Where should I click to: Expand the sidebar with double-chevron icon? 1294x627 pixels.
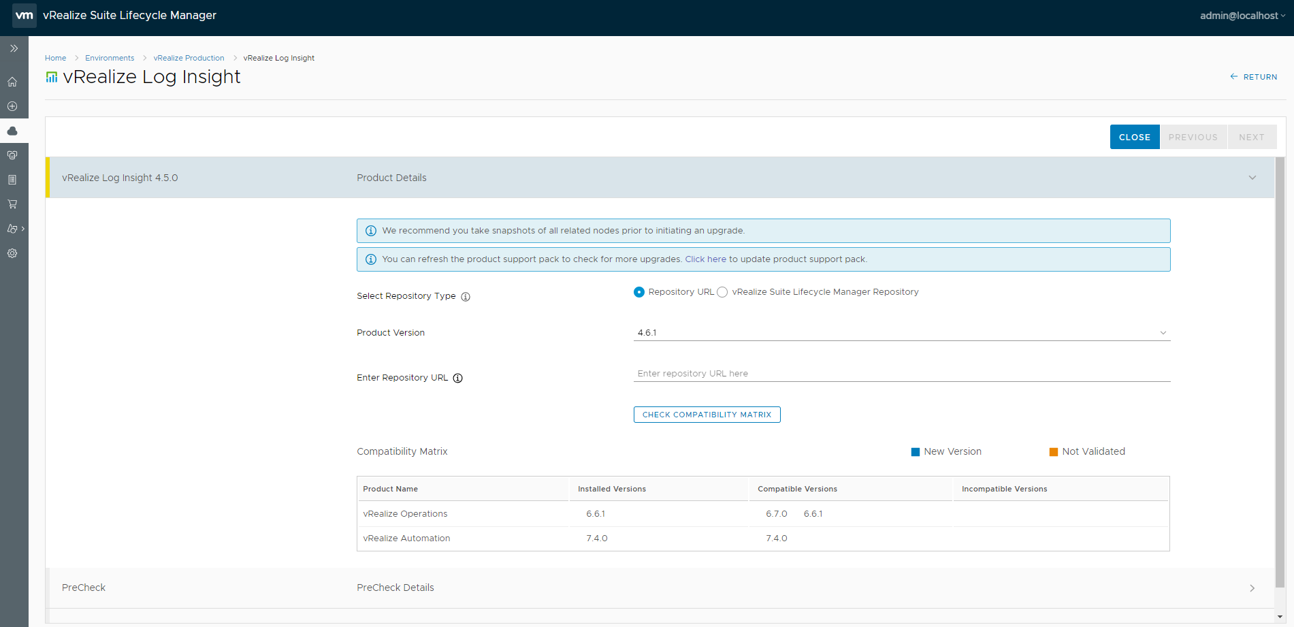[x=14, y=48]
